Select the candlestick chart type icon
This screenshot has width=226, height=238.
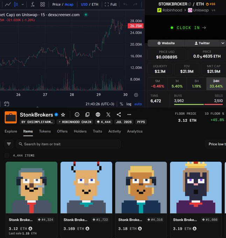pyautogui.click(x=16, y=5)
